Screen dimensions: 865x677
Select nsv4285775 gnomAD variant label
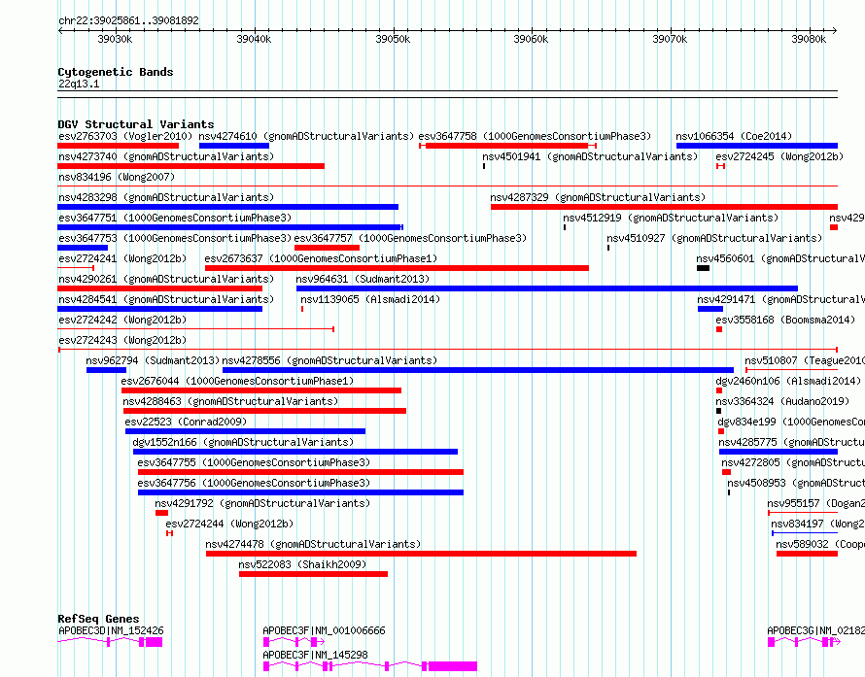pos(792,442)
